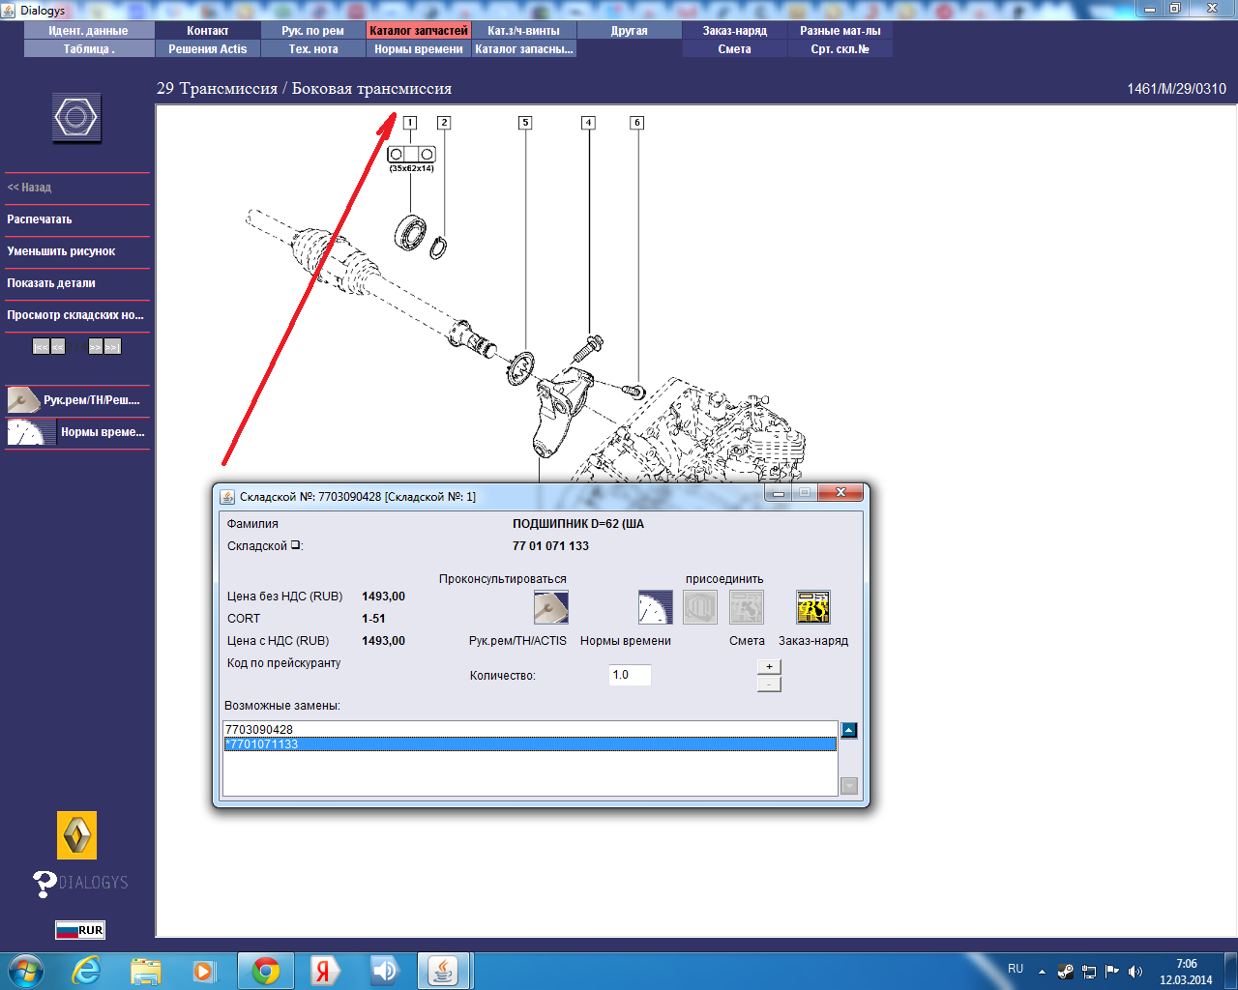Click Action Center flag in tray

click(1112, 972)
